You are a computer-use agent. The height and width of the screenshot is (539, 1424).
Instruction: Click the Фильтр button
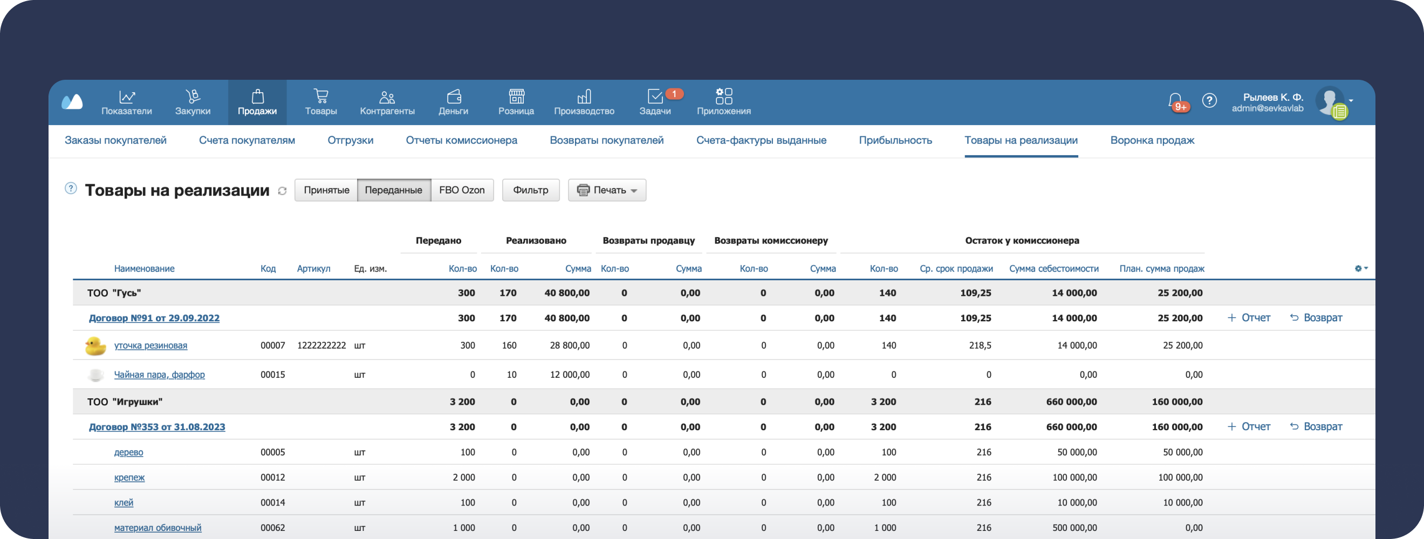[x=530, y=190]
